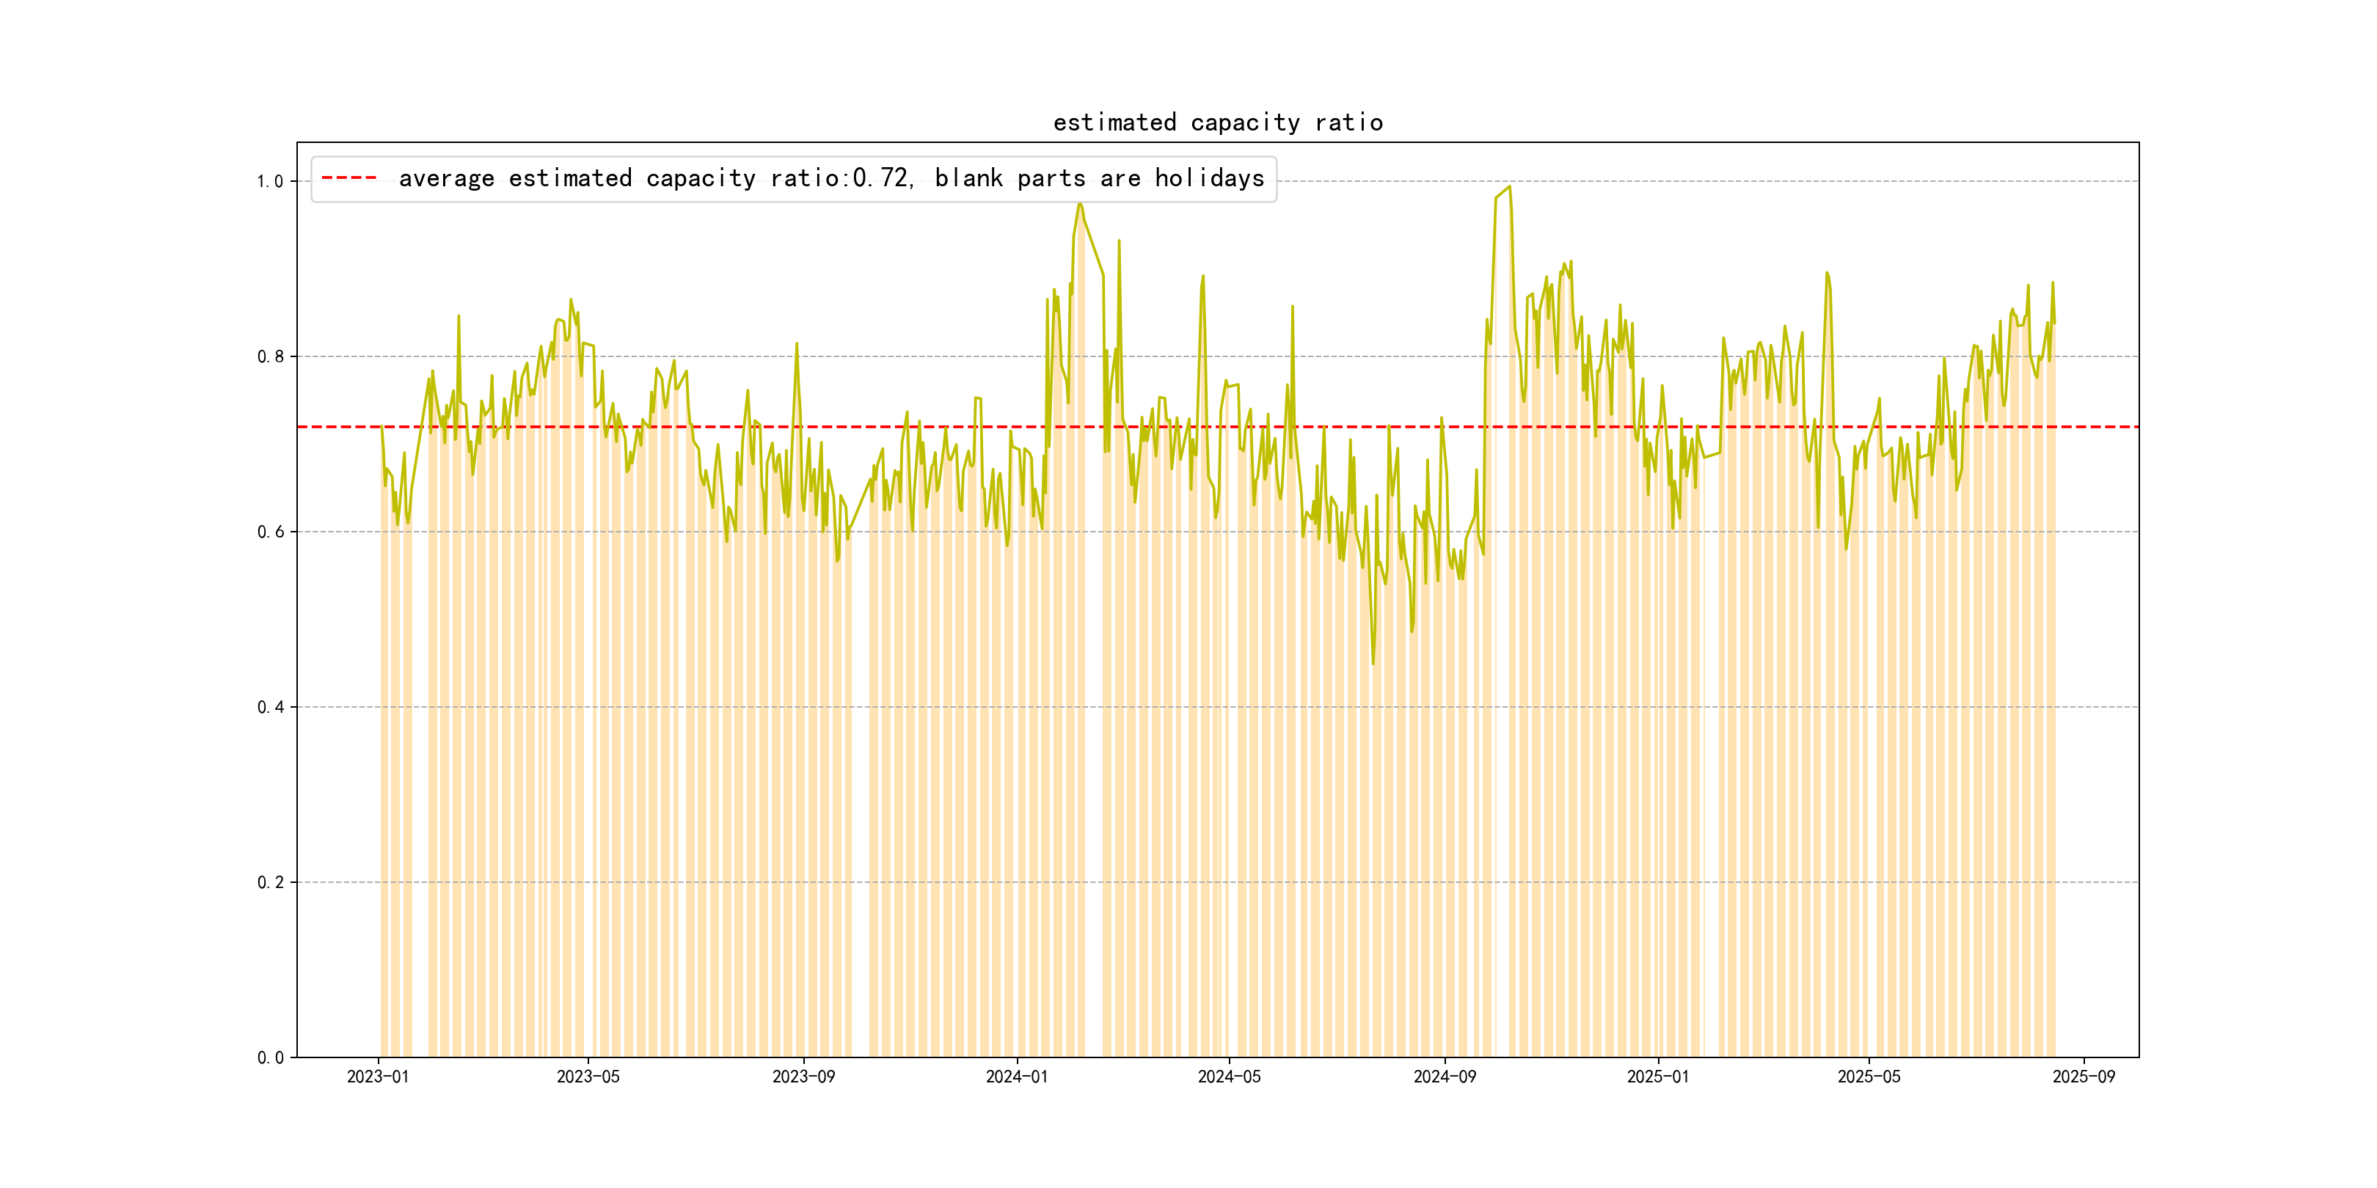The width and height of the screenshot is (2377, 1188).
Task: Click the 2023-05 x-axis label
Action: pyautogui.click(x=588, y=1077)
